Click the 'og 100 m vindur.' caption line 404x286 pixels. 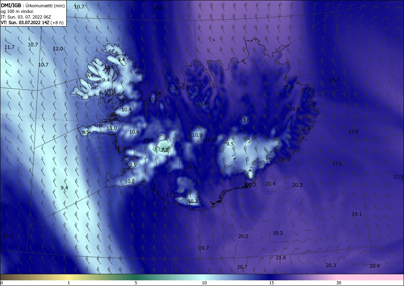tap(17, 11)
